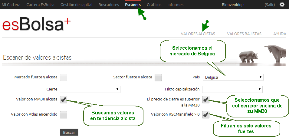
Task: Click the País label
Action: pyautogui.click(x=196, y=77)
